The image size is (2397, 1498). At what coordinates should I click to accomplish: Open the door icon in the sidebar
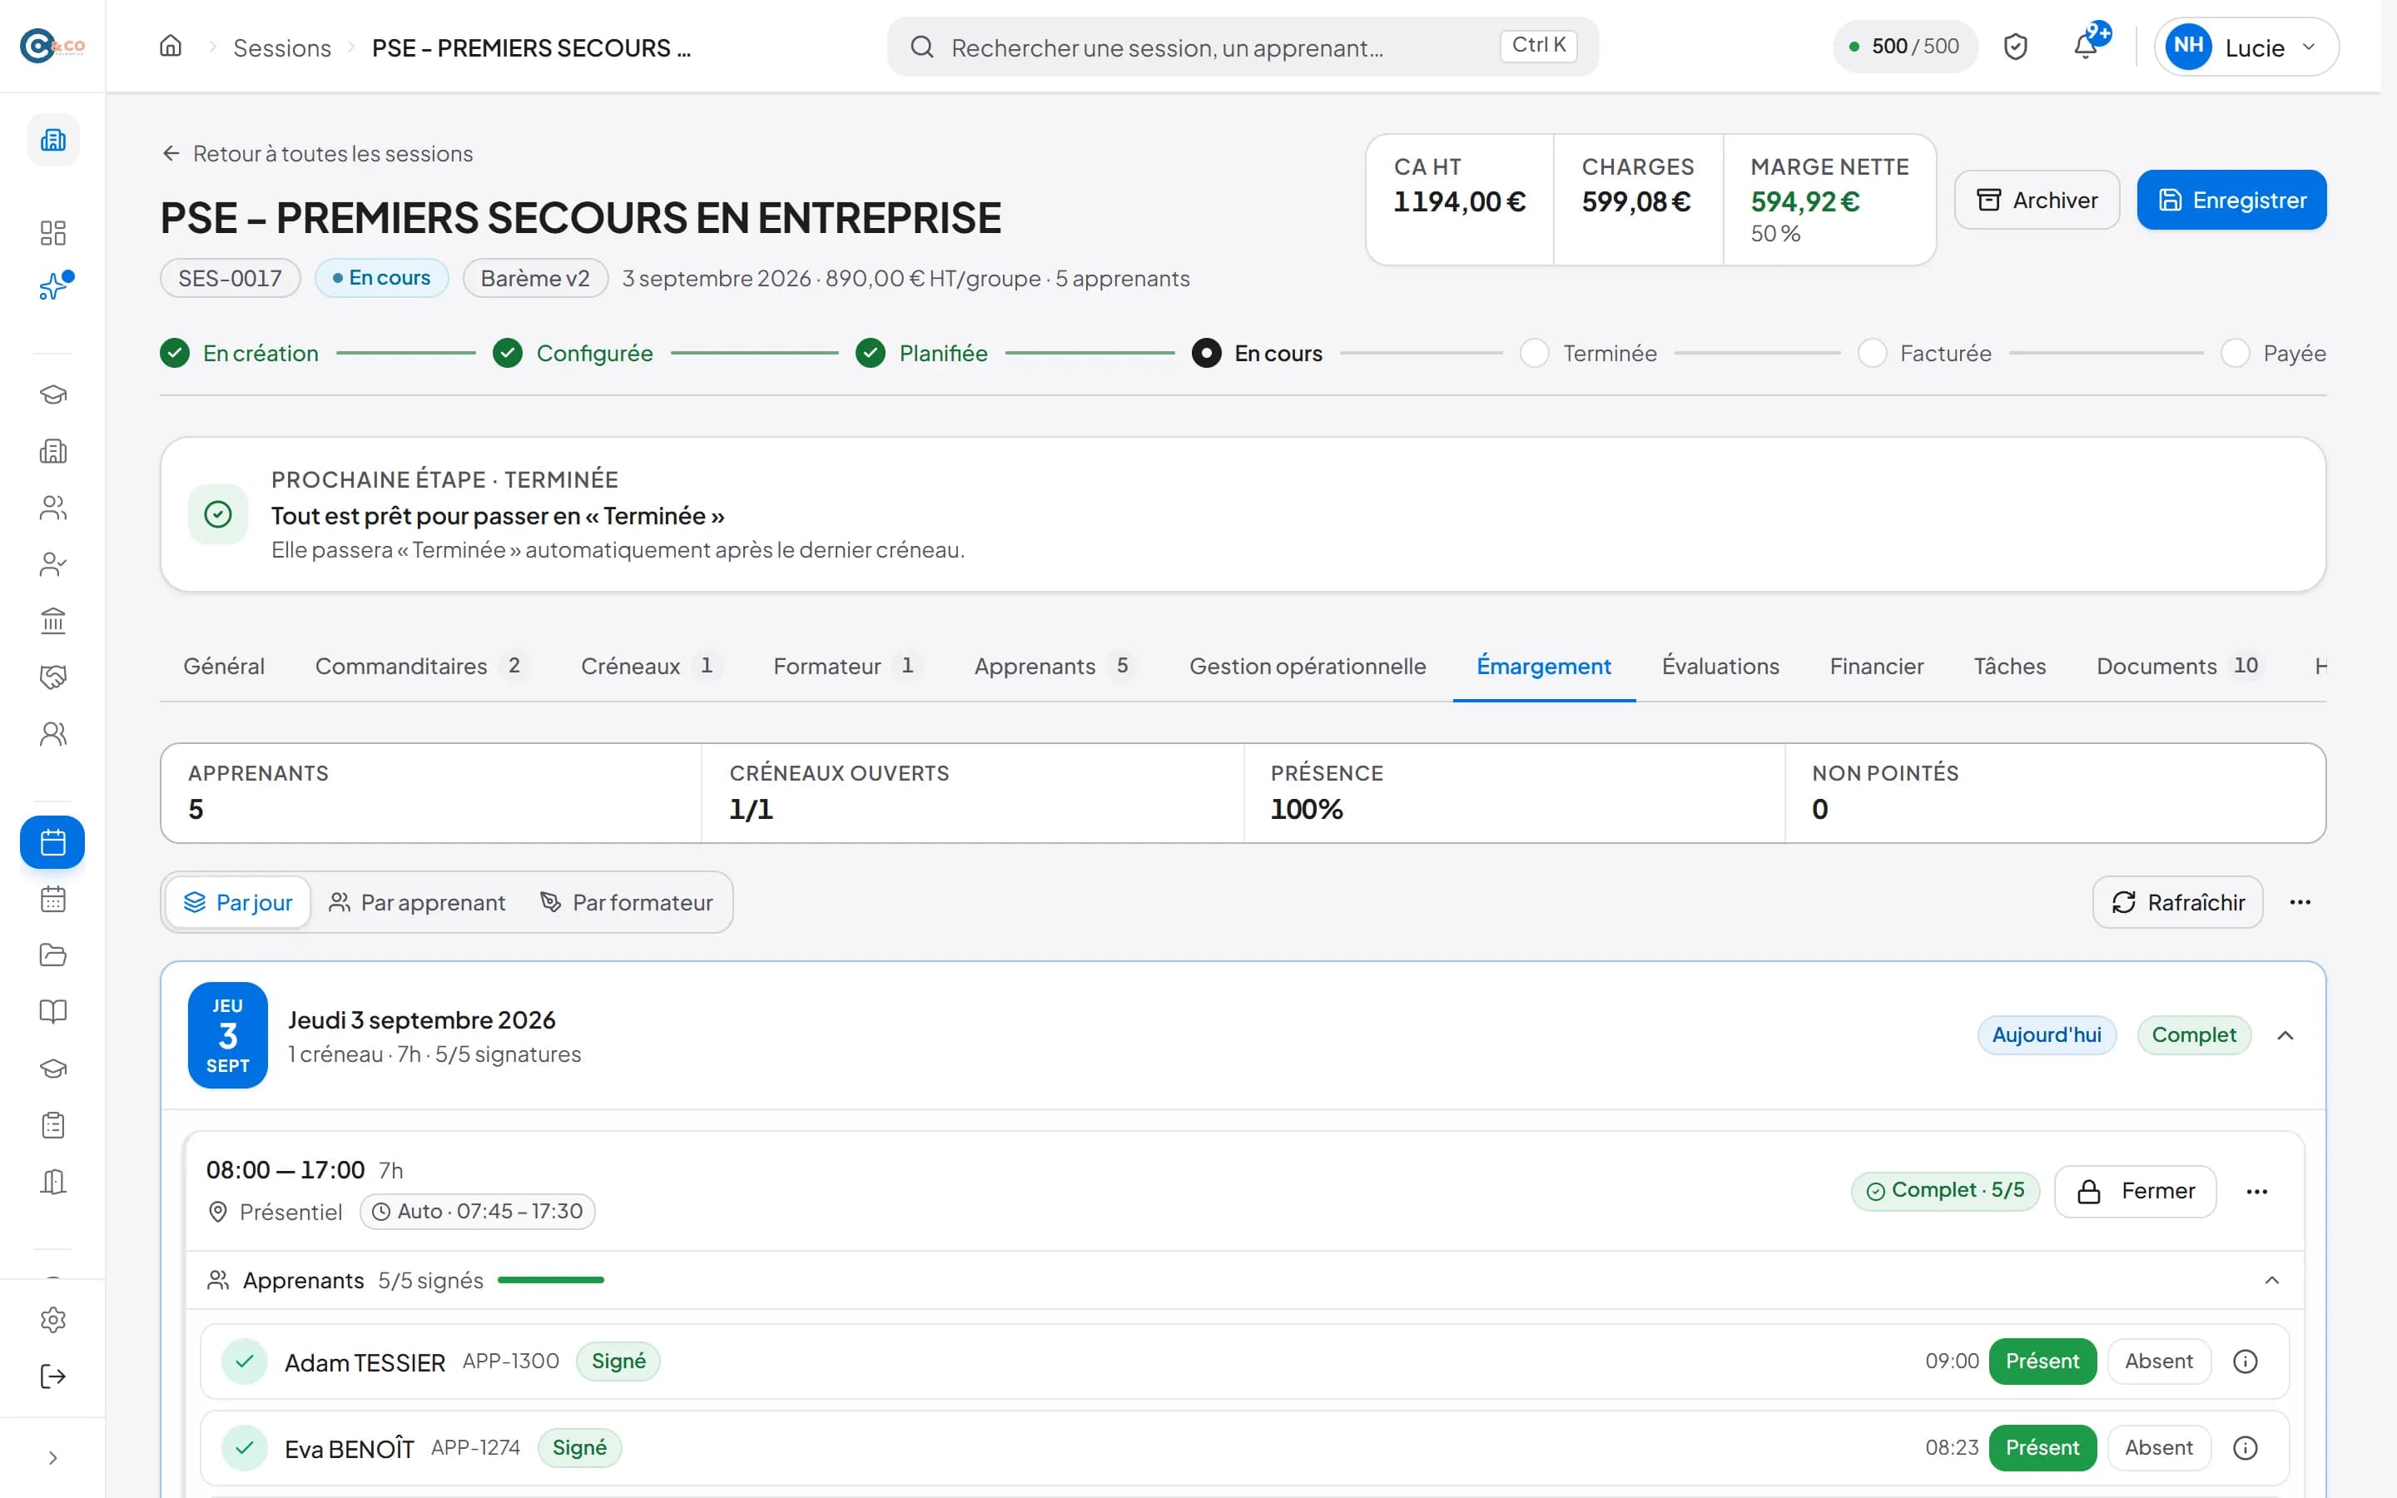point(53,1182)
